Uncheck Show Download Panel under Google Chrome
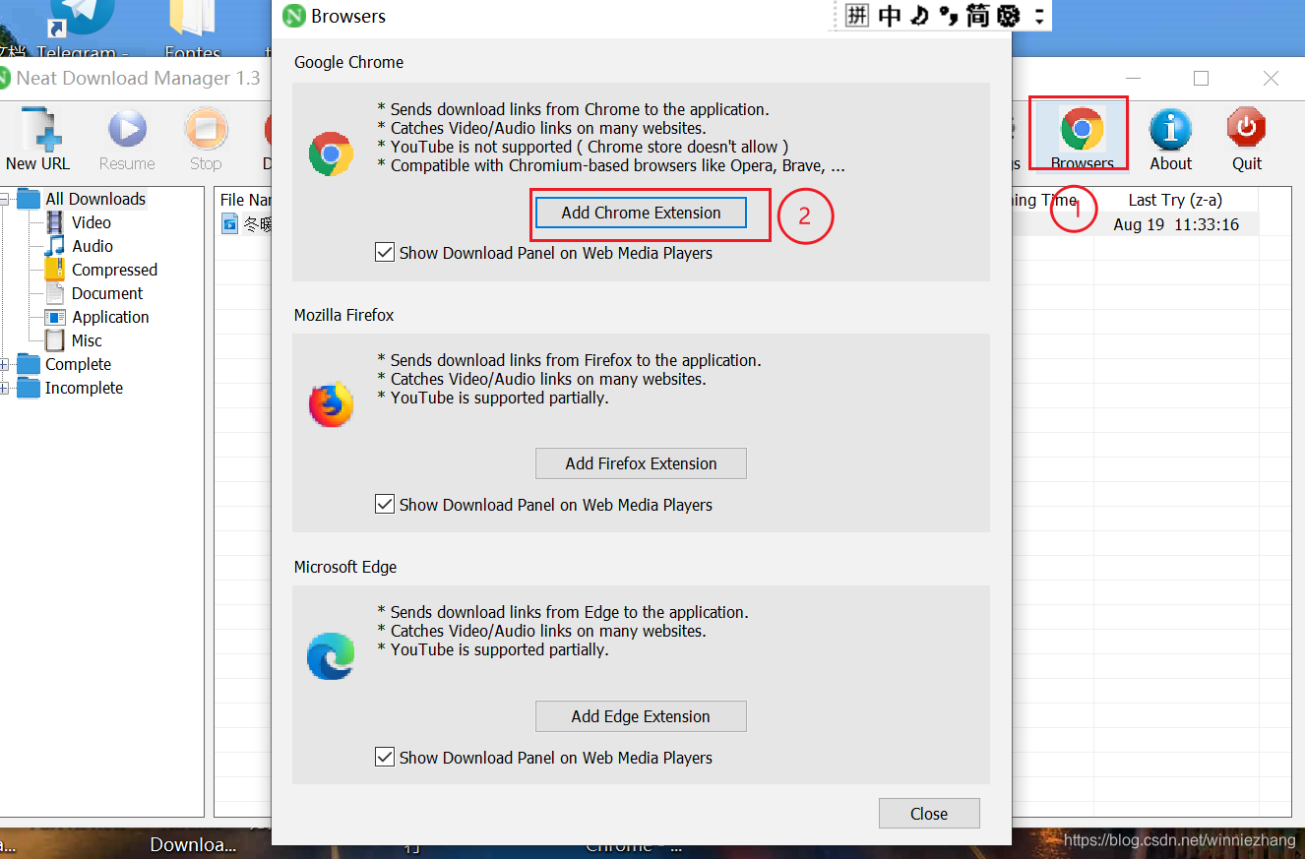Screen dimensions: 1305x859 pyautogui.click(x=385, y=253)
